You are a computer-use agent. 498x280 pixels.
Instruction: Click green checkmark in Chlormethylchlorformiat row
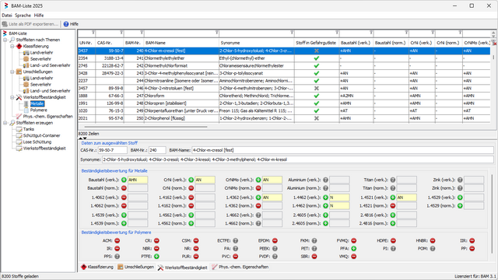pos(317,65)
